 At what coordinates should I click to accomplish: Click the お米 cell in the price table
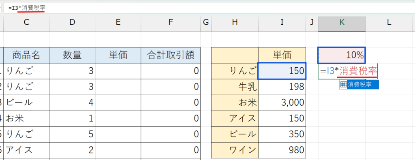point(235,103)
